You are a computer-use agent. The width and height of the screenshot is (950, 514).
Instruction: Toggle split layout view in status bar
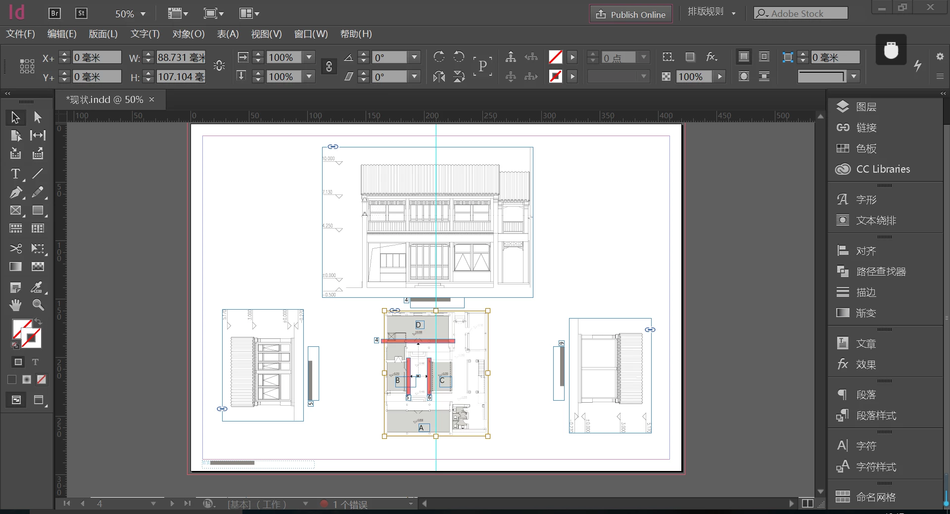point(807,503)
